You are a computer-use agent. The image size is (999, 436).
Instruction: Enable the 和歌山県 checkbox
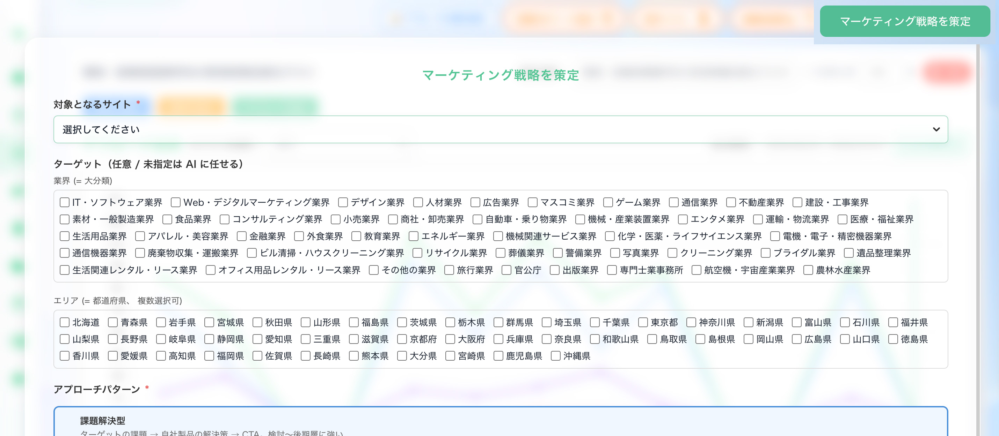[x=595, y=339]
